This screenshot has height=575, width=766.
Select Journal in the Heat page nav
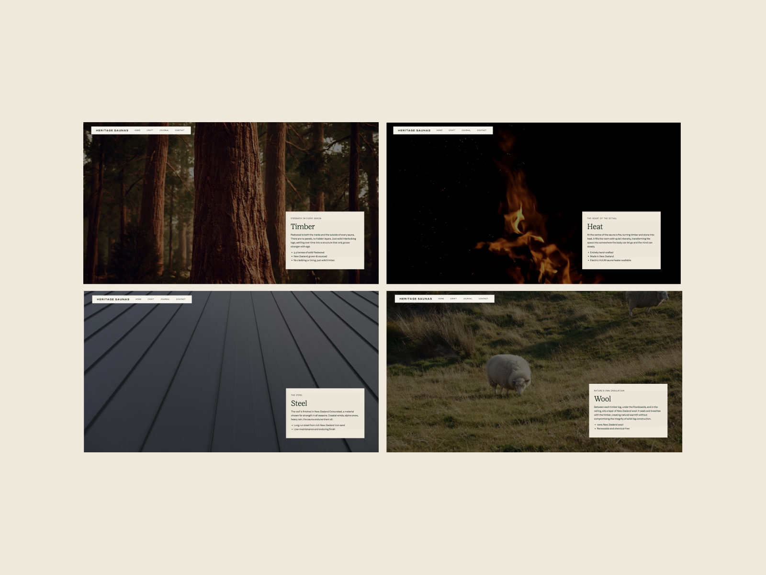pyautogui.click(x=466, y=130)
